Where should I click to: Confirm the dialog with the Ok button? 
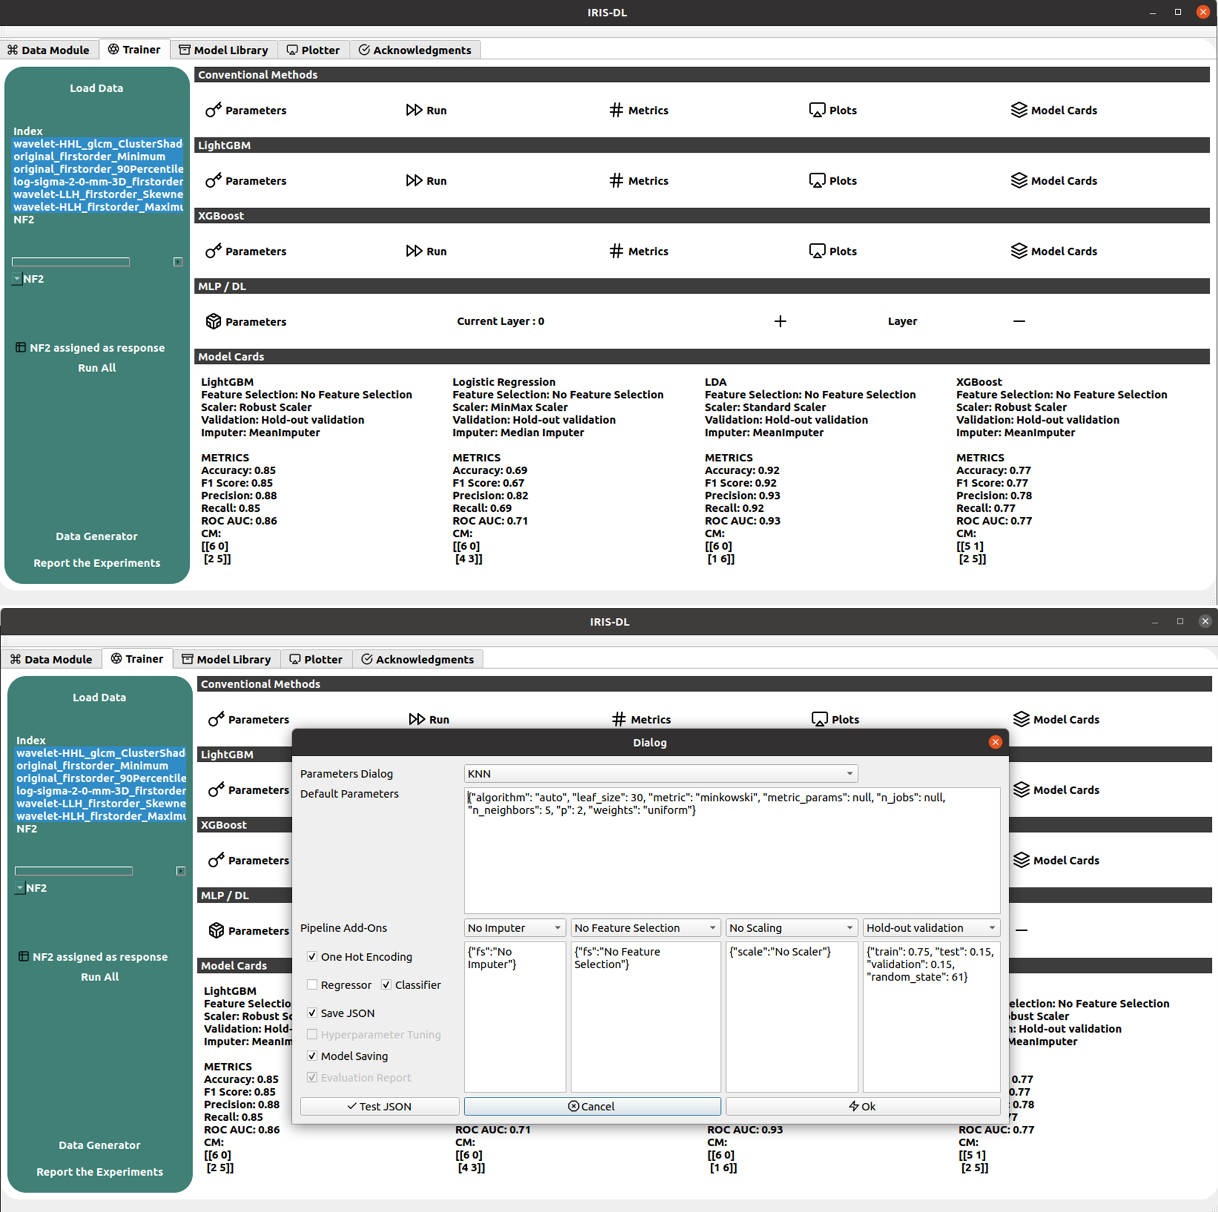click(862, 1107)
